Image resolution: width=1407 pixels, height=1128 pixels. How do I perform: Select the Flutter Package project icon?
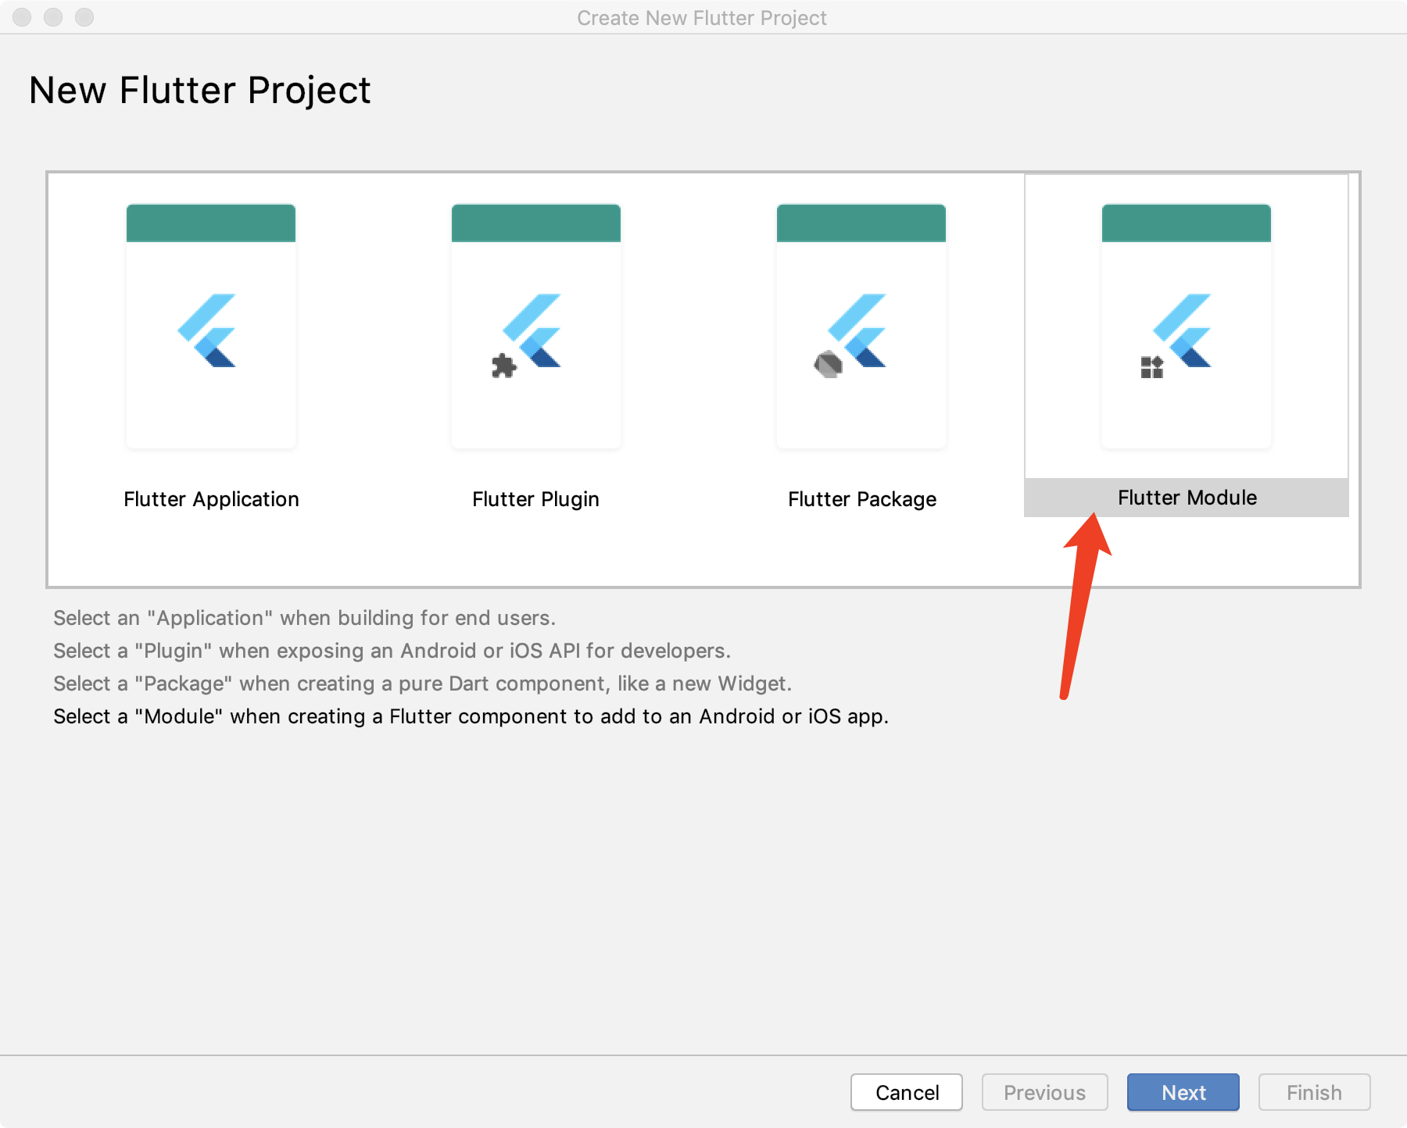pyautogui.click(x=861, y=327)
